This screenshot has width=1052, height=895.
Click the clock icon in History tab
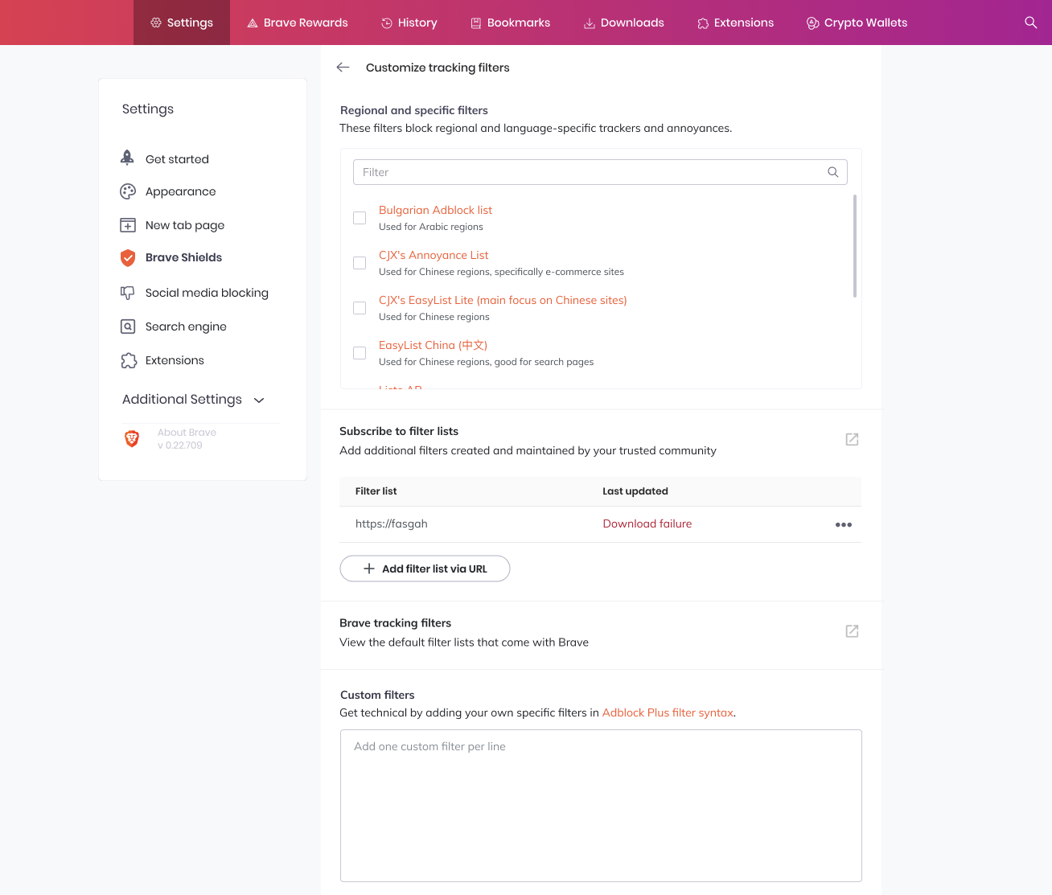coord(387,23)
